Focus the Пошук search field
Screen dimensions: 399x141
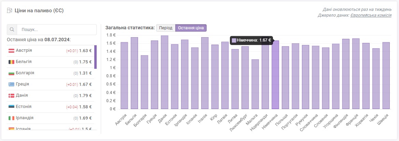point(56,29)
